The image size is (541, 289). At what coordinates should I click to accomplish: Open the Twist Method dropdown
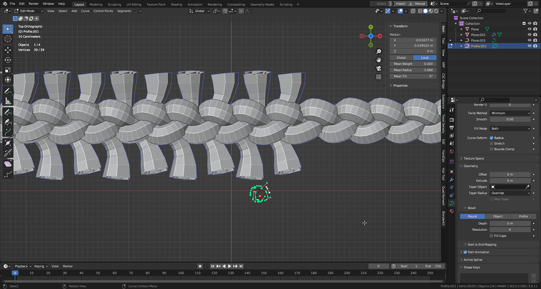pyautogui.click(x=510, y=113)
